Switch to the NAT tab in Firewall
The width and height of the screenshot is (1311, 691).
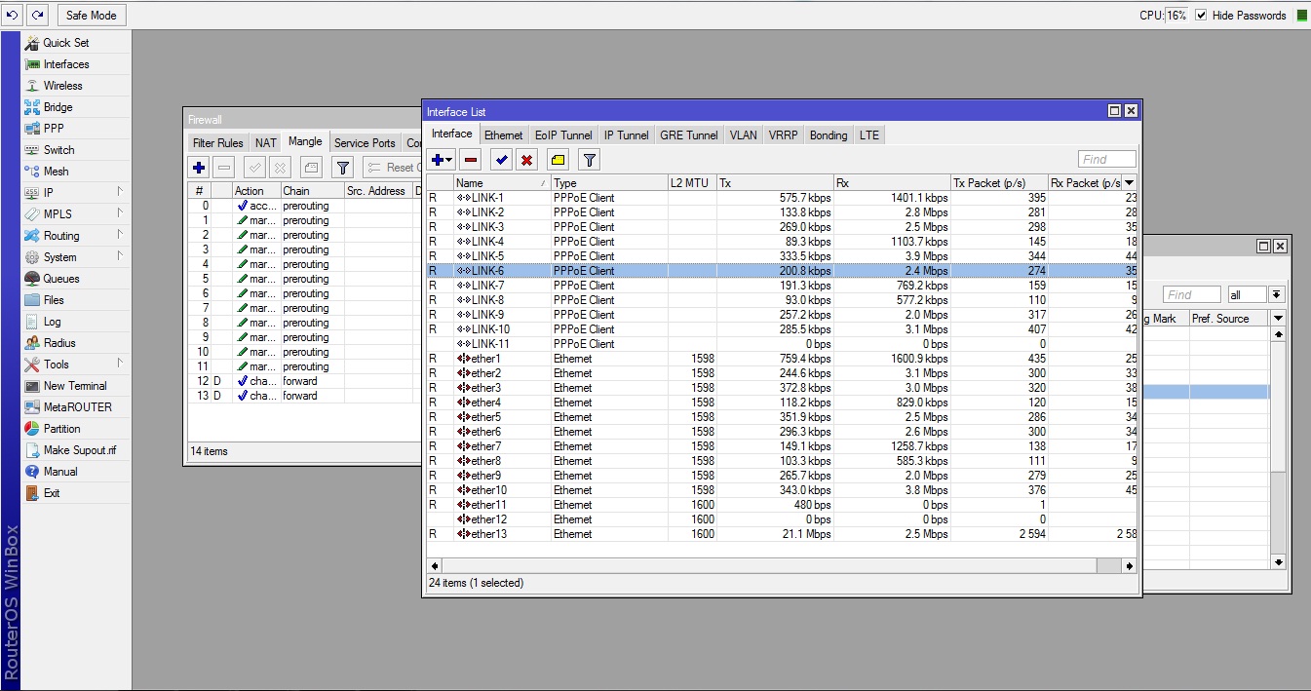(266, 143)
